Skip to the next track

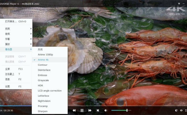[98, 110]
